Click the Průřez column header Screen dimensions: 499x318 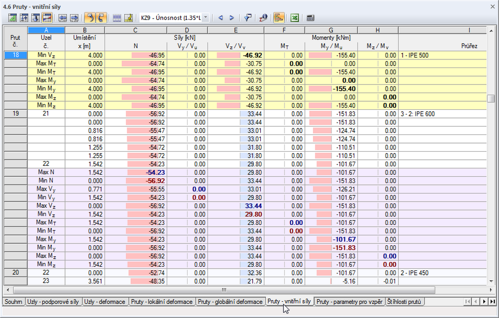(469, 46)
